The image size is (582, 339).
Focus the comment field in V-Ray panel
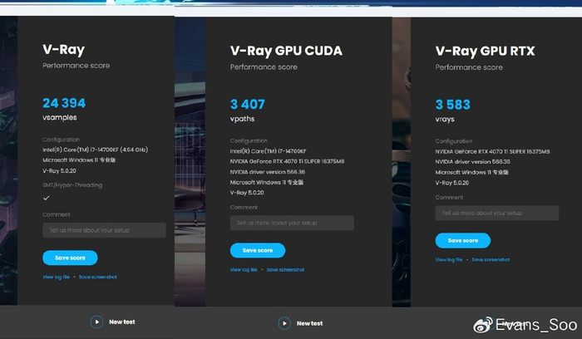pos(104,230)
